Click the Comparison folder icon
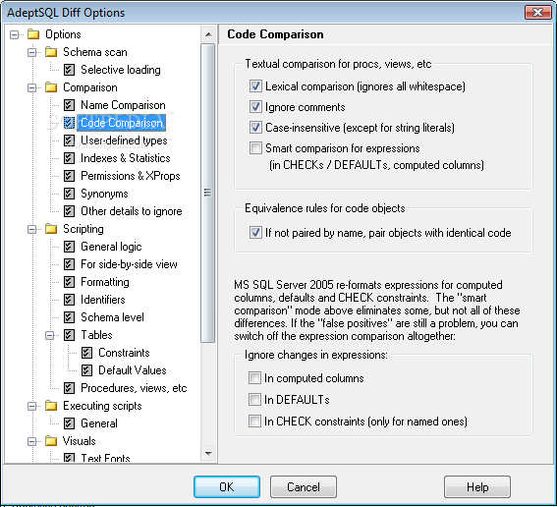This screenshot has width=557, height=507. click(x=51, y=87)
